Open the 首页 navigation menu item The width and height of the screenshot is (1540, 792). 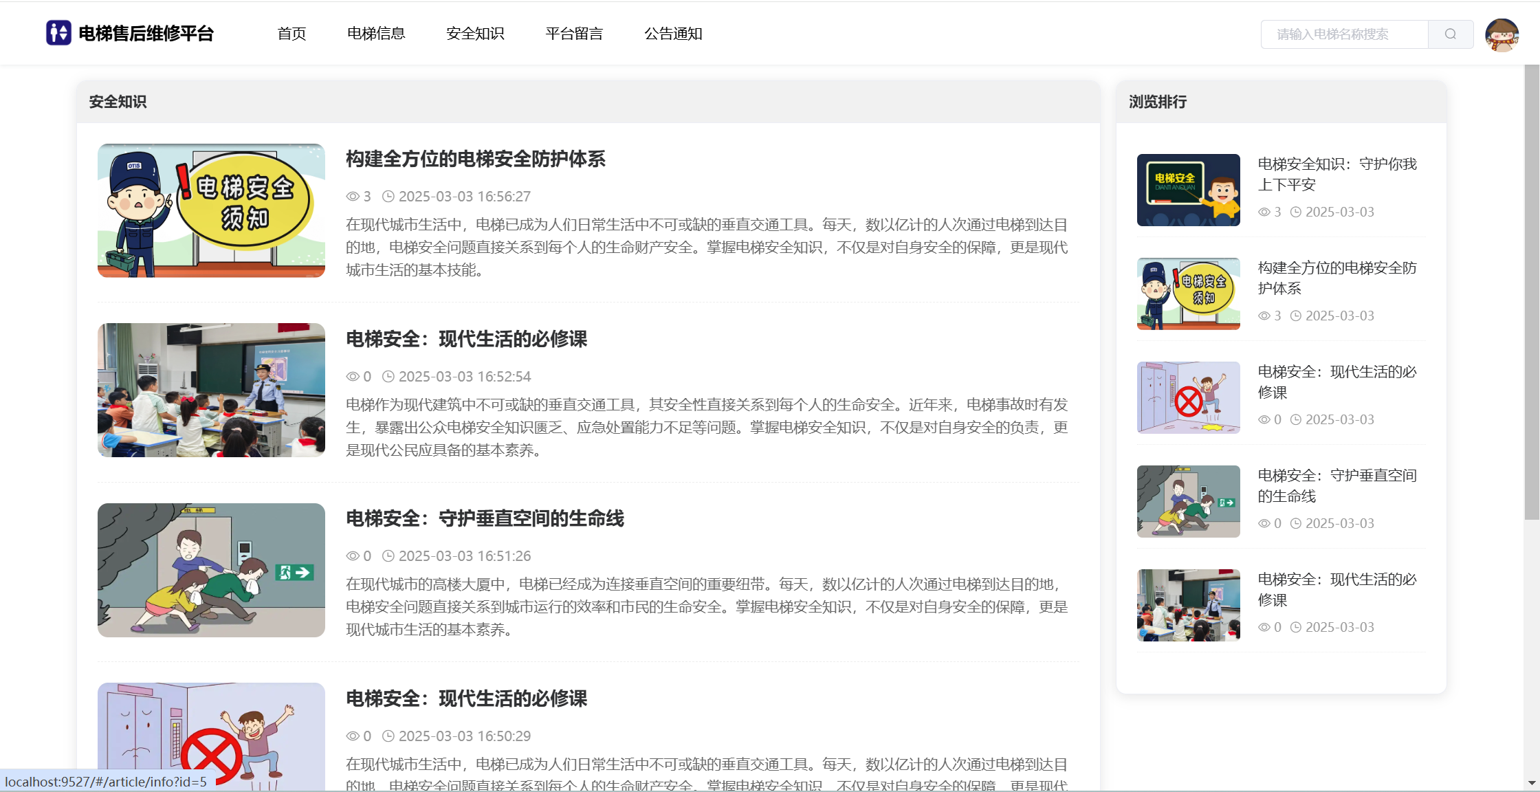(291, 34)
